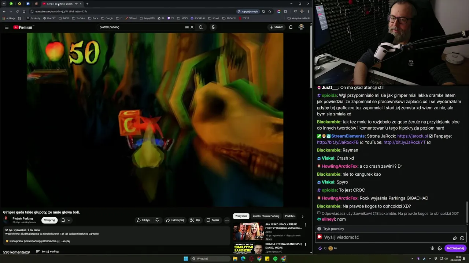Open browser three-dot menu

(x=308, y=11)
